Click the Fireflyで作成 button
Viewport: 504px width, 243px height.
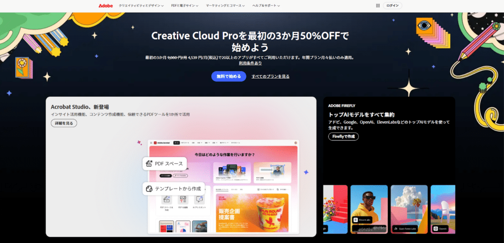point(344,136)
